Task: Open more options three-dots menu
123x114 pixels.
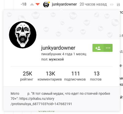Action: 108,48
